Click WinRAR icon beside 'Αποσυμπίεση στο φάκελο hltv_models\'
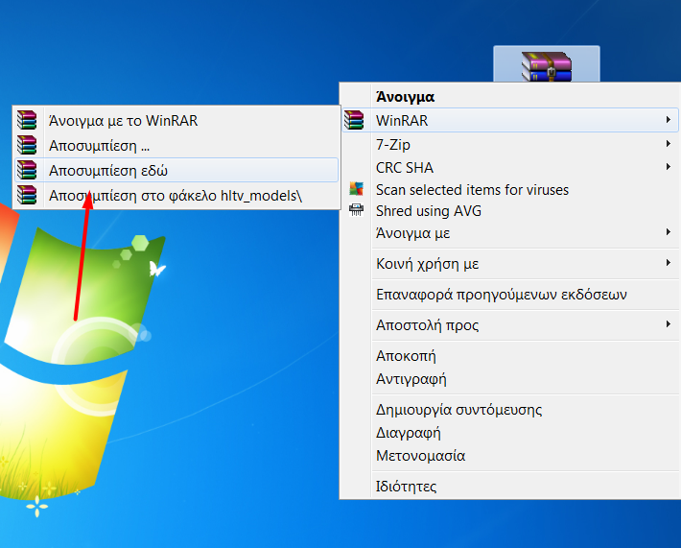Image resolution: width=681 pixels, height=548 pixels. point(27,195)
